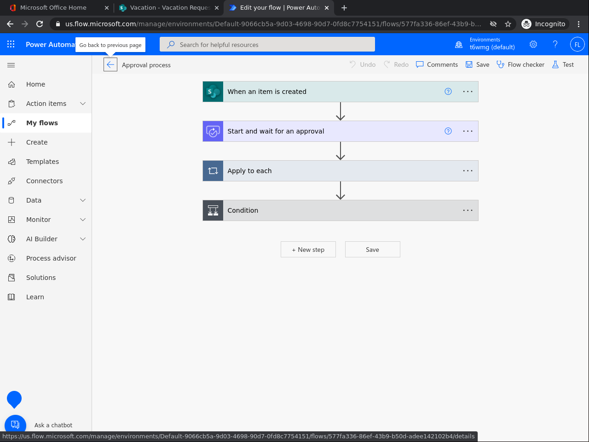Open Templates in sidebar
Image resolution: width=589 pixels, height=442 pixels.
point(46,162)
